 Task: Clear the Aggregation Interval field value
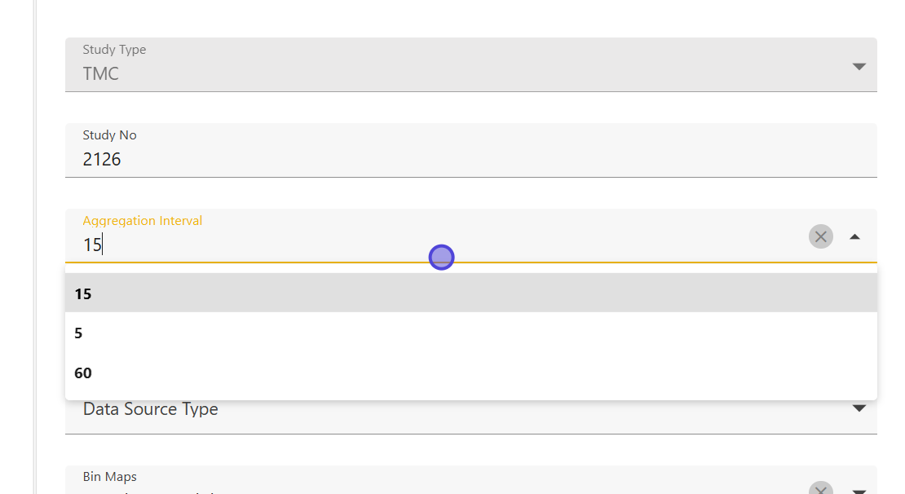click(x=820, y=236)
